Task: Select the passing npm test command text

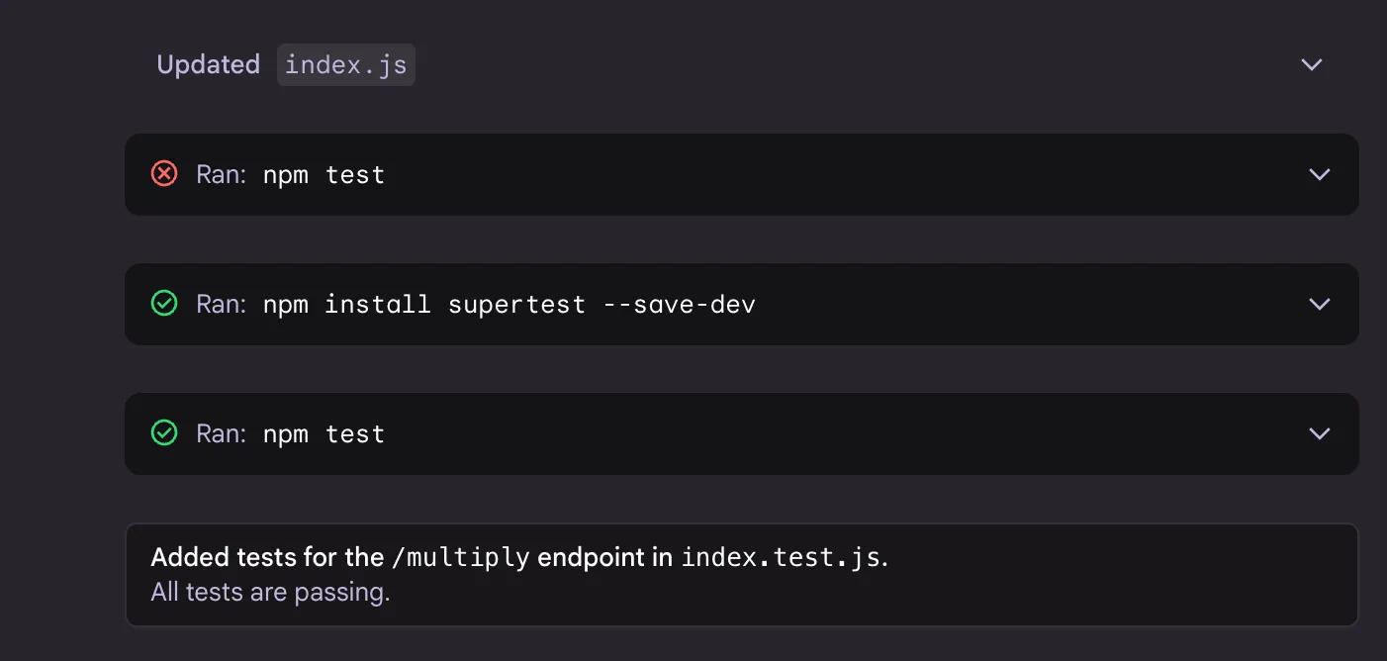Action: click(324, 434)
